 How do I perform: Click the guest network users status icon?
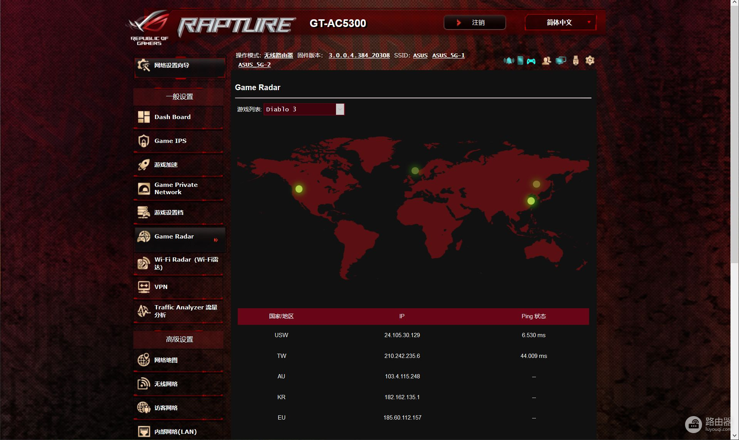[546, 60]
